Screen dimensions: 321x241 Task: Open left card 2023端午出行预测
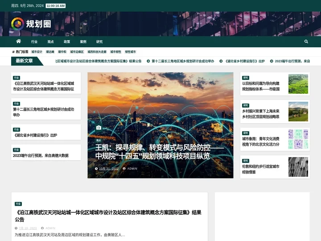[x=41, y=156]
